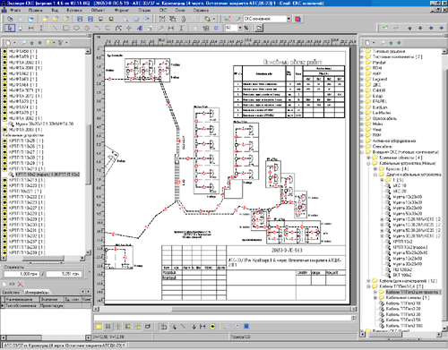Switch to the Интерфейсы tab
This screenshot has height=350, width=448.
[37, 293]
